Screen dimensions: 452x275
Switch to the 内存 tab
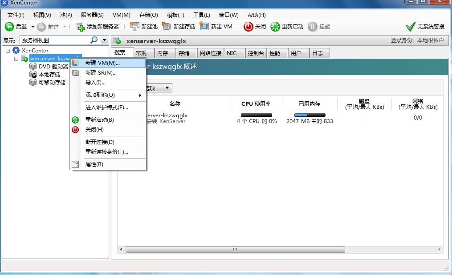click(165, 53)
